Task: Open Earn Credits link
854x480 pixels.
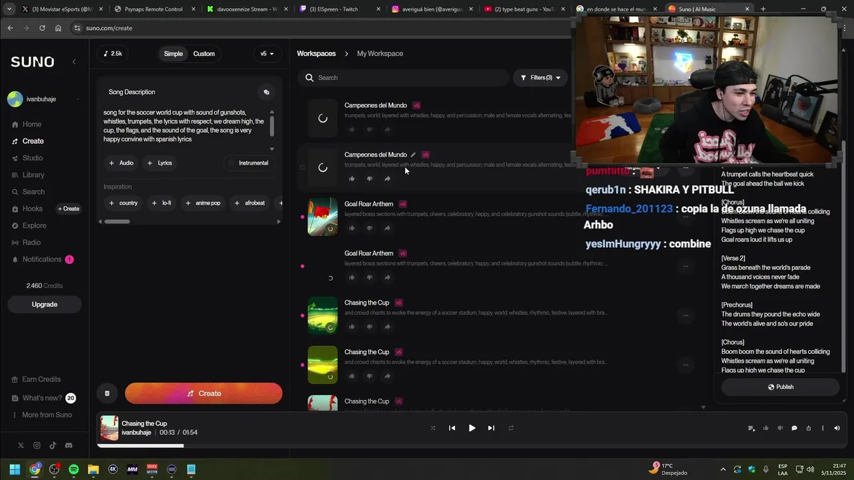Action: coord(41,379)
